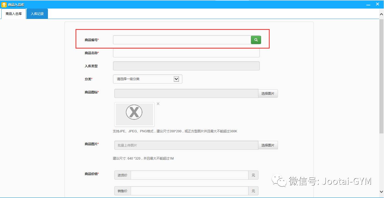384x198 pixels.
Task: Click the lightbulb app icon in title bar
Action: [4, 5]
